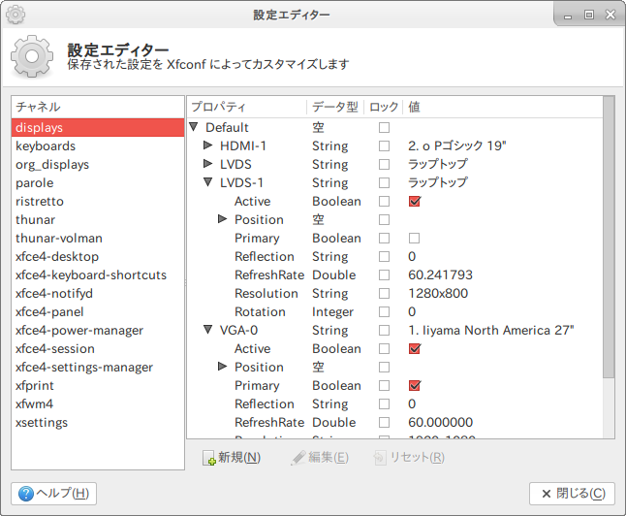Click the value 1280x800
The height and width of the screenshot is (516, 626).
[438, 293]
